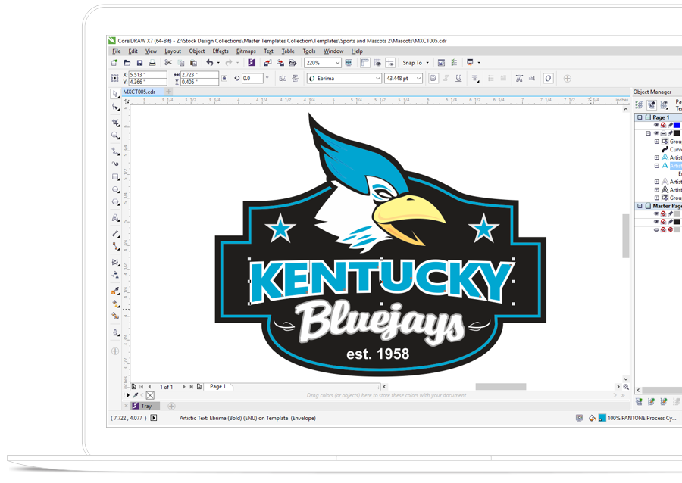Click the Print icon on the standard toolbar
682x483 pixels.
click(x=152, y=63)
